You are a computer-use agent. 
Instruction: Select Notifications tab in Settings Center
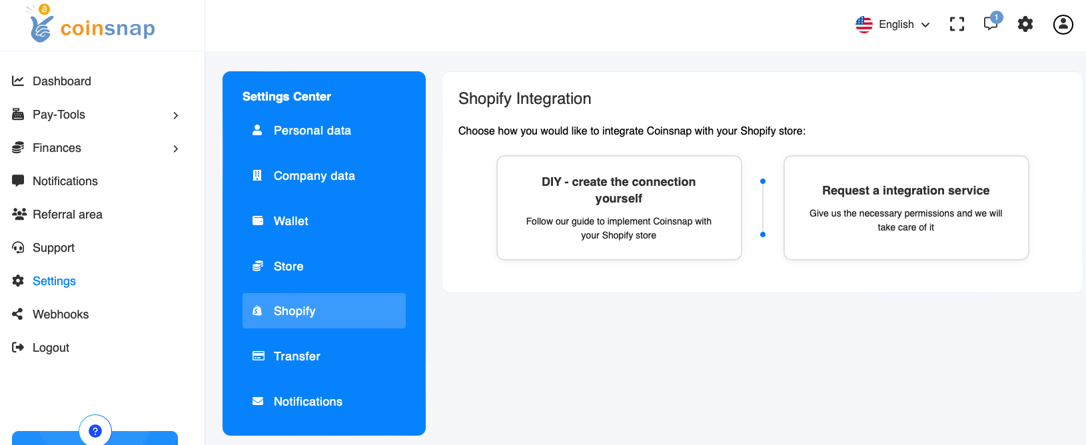(x=324, y=402)
